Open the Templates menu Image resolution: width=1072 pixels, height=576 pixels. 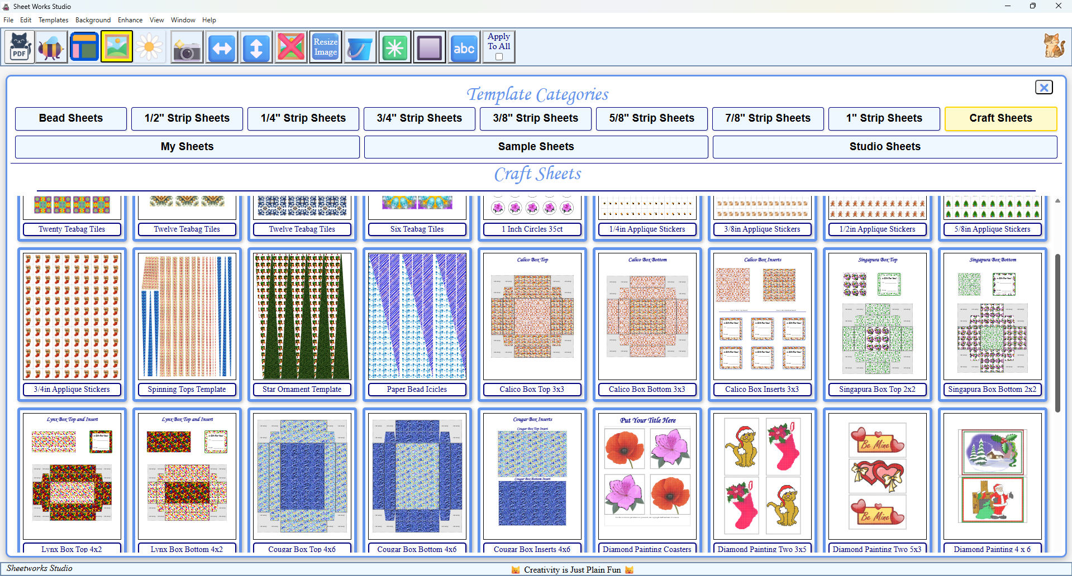point(53,20)
